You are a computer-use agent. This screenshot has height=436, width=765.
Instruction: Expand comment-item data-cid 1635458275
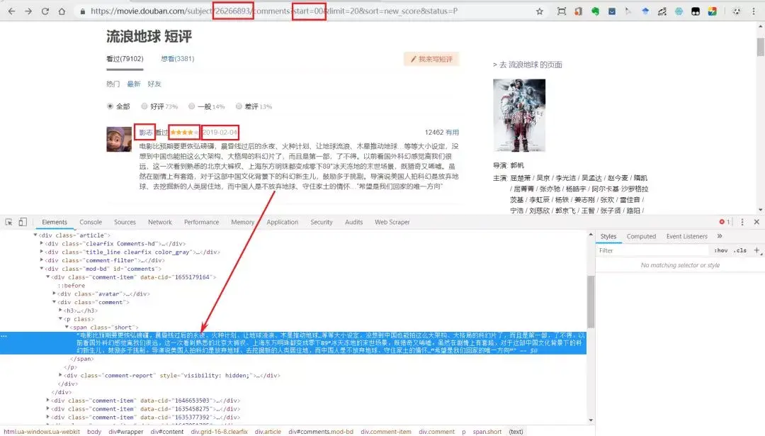[48, 408]
